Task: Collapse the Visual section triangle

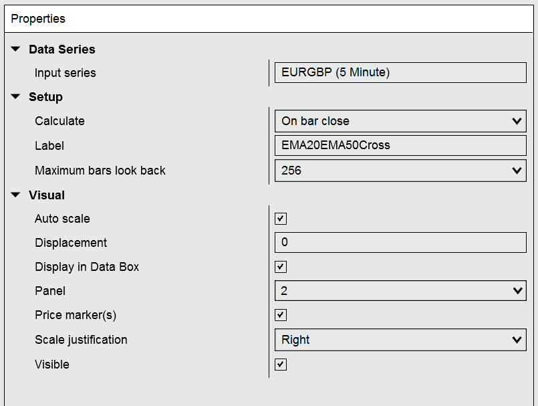Action: tap(16, 195)
